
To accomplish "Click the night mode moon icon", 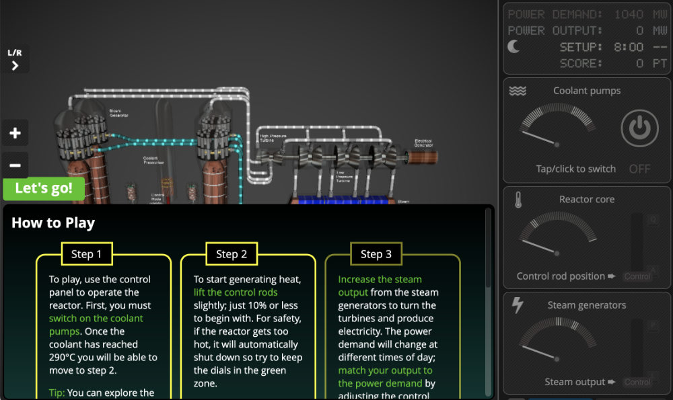I will [513, 47].
